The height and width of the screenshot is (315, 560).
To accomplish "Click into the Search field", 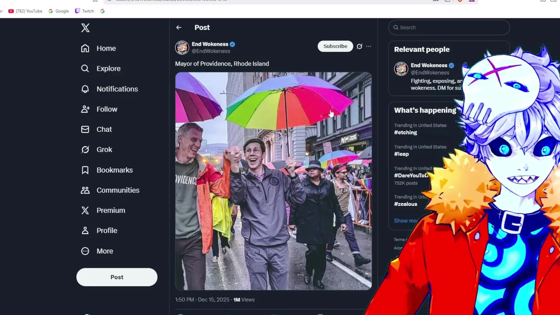I will (x=449, y=28).
